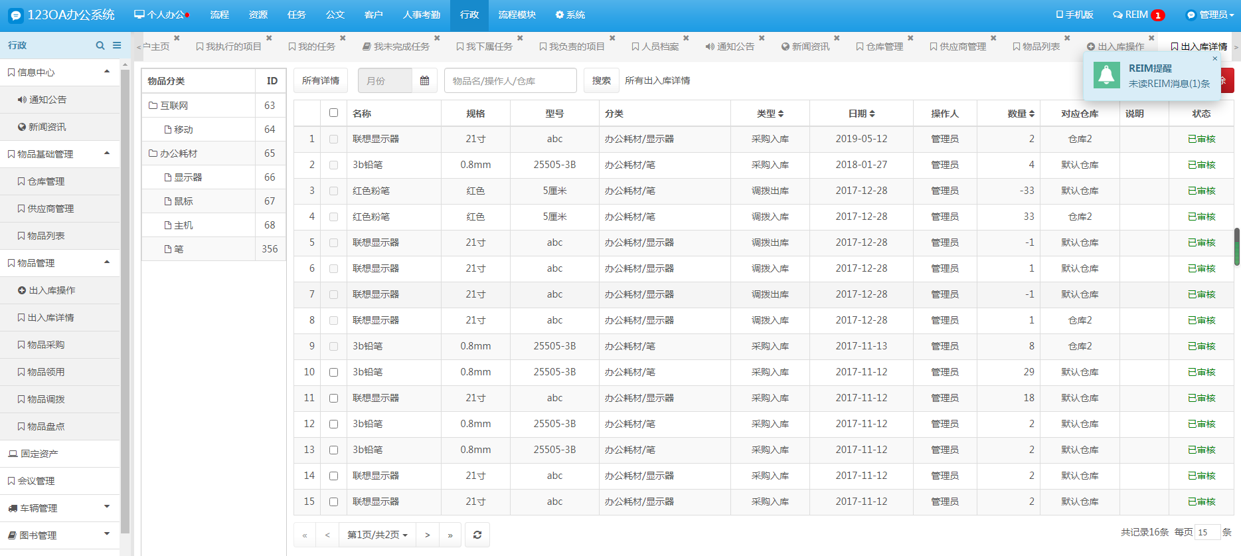
Task: Click the refresh icon in pagination bar
Action: 477,535
